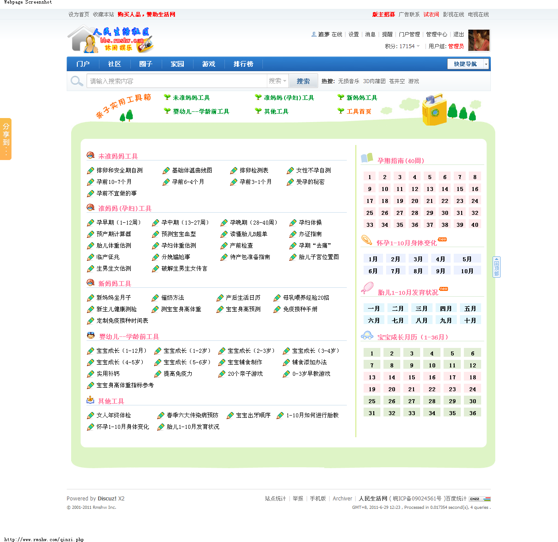Click the yellow toolbox book illustration

click(434, 110)
